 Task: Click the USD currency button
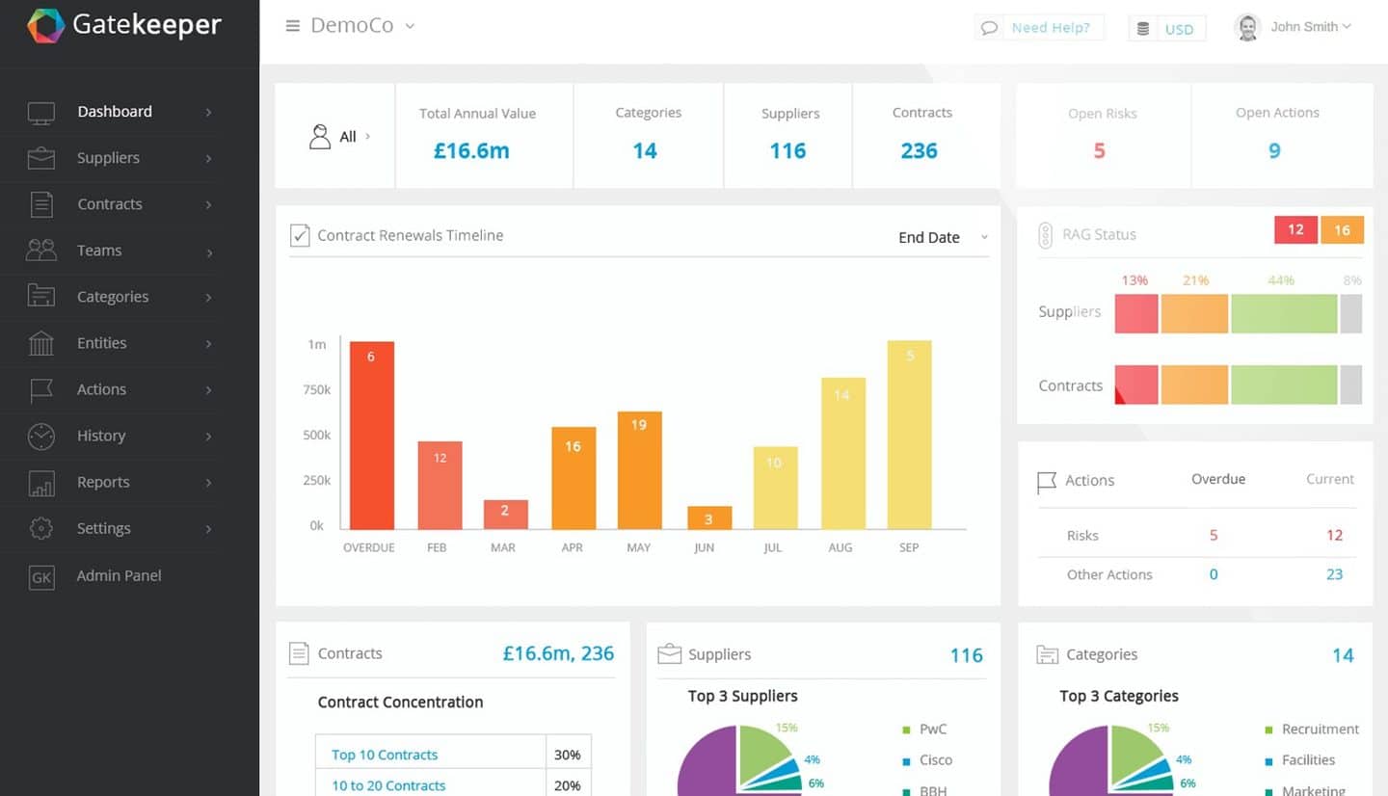coord(1166,28)
